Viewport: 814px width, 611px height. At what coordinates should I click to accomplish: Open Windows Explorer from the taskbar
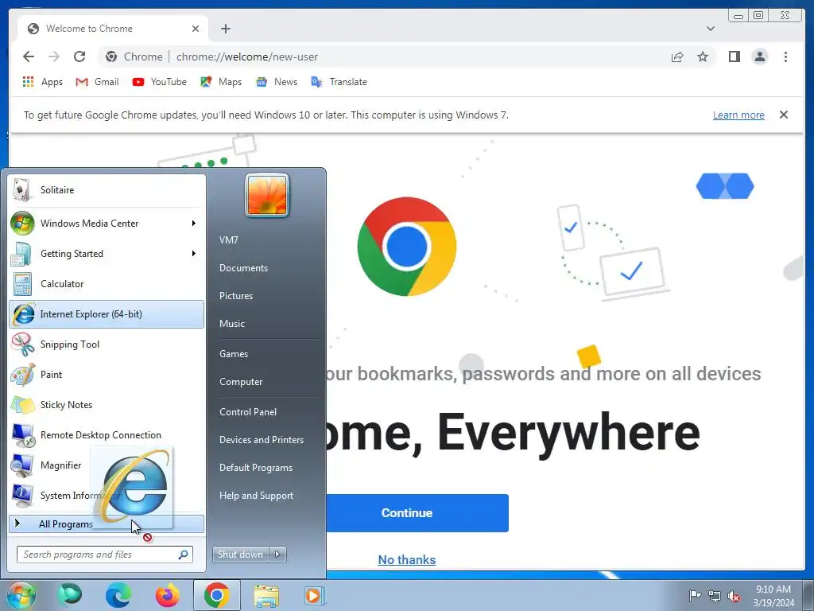(x=266, y=595)
